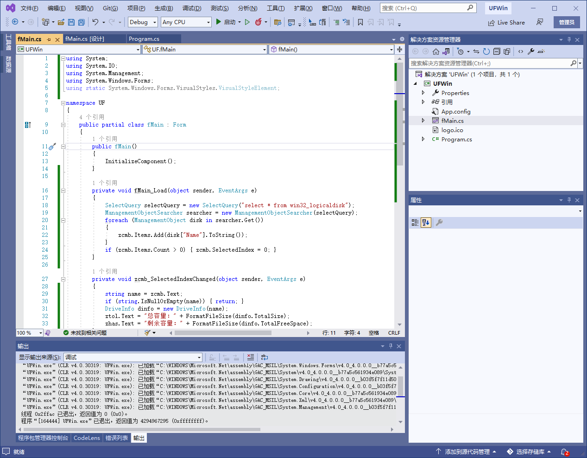This screenshot has height=458, width=587.
Task: Click the view code icon in Solution Explorer
Action: pos(521,51)
